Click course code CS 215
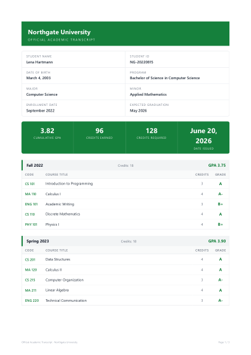Image resolution: width=251 pixels, height=355 pixels. pos(30,280)
